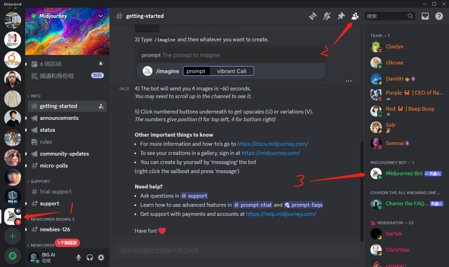Open the Threads icon in channel header
Viewport: 449px width, 267px height.
pyautogui.click(x=312, y=16)
